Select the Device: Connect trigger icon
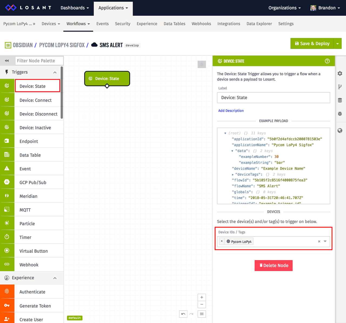 [x=7, y=100]
